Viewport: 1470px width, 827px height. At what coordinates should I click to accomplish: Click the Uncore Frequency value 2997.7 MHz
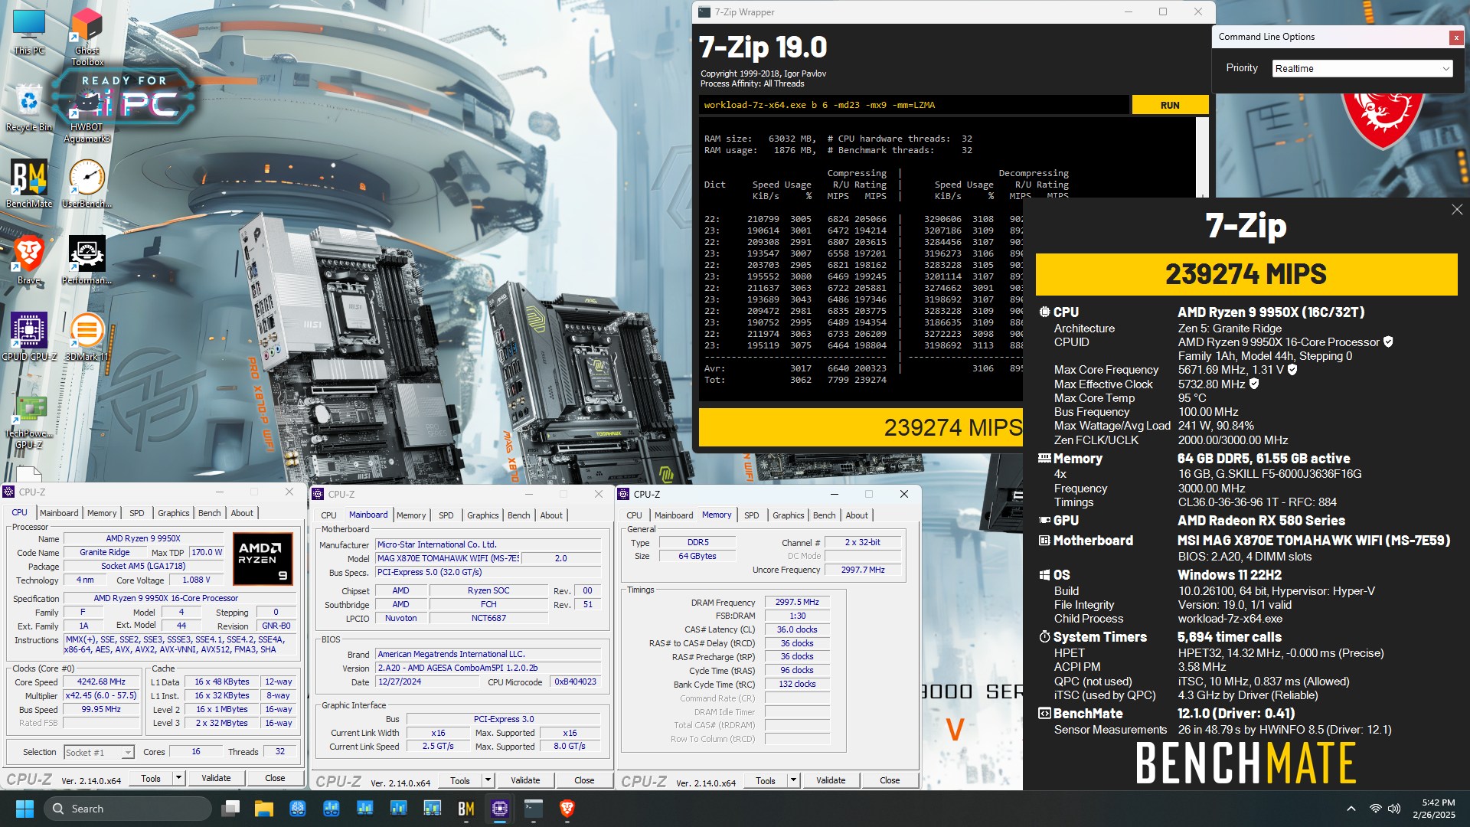[x=863, y=570]
